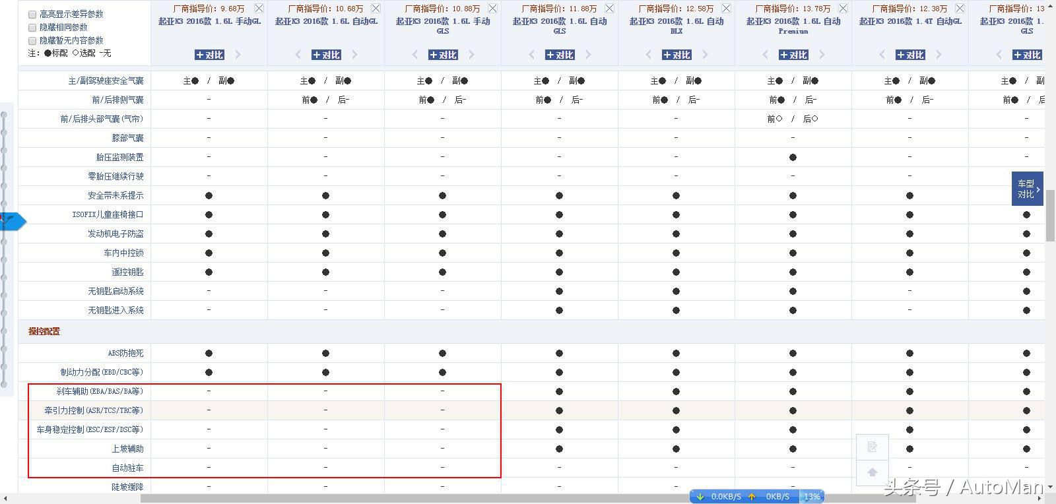Viewport: 1056px width, 504px height.
Task: Open 起亚K3 2016款 1.6L 自动Premium link
Action: pos(793,26)
